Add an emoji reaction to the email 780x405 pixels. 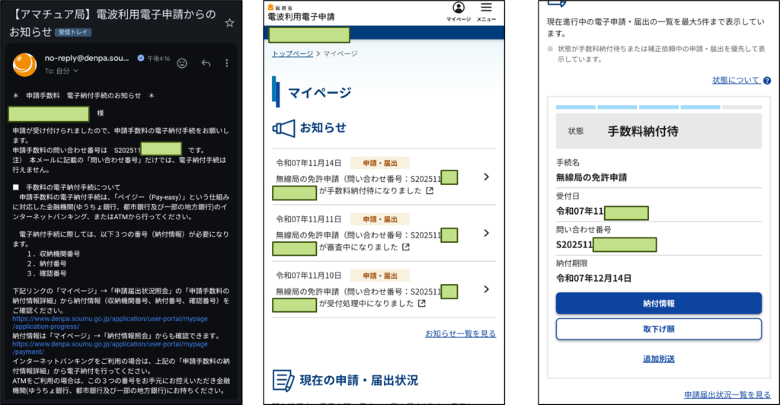click(182, 63)
